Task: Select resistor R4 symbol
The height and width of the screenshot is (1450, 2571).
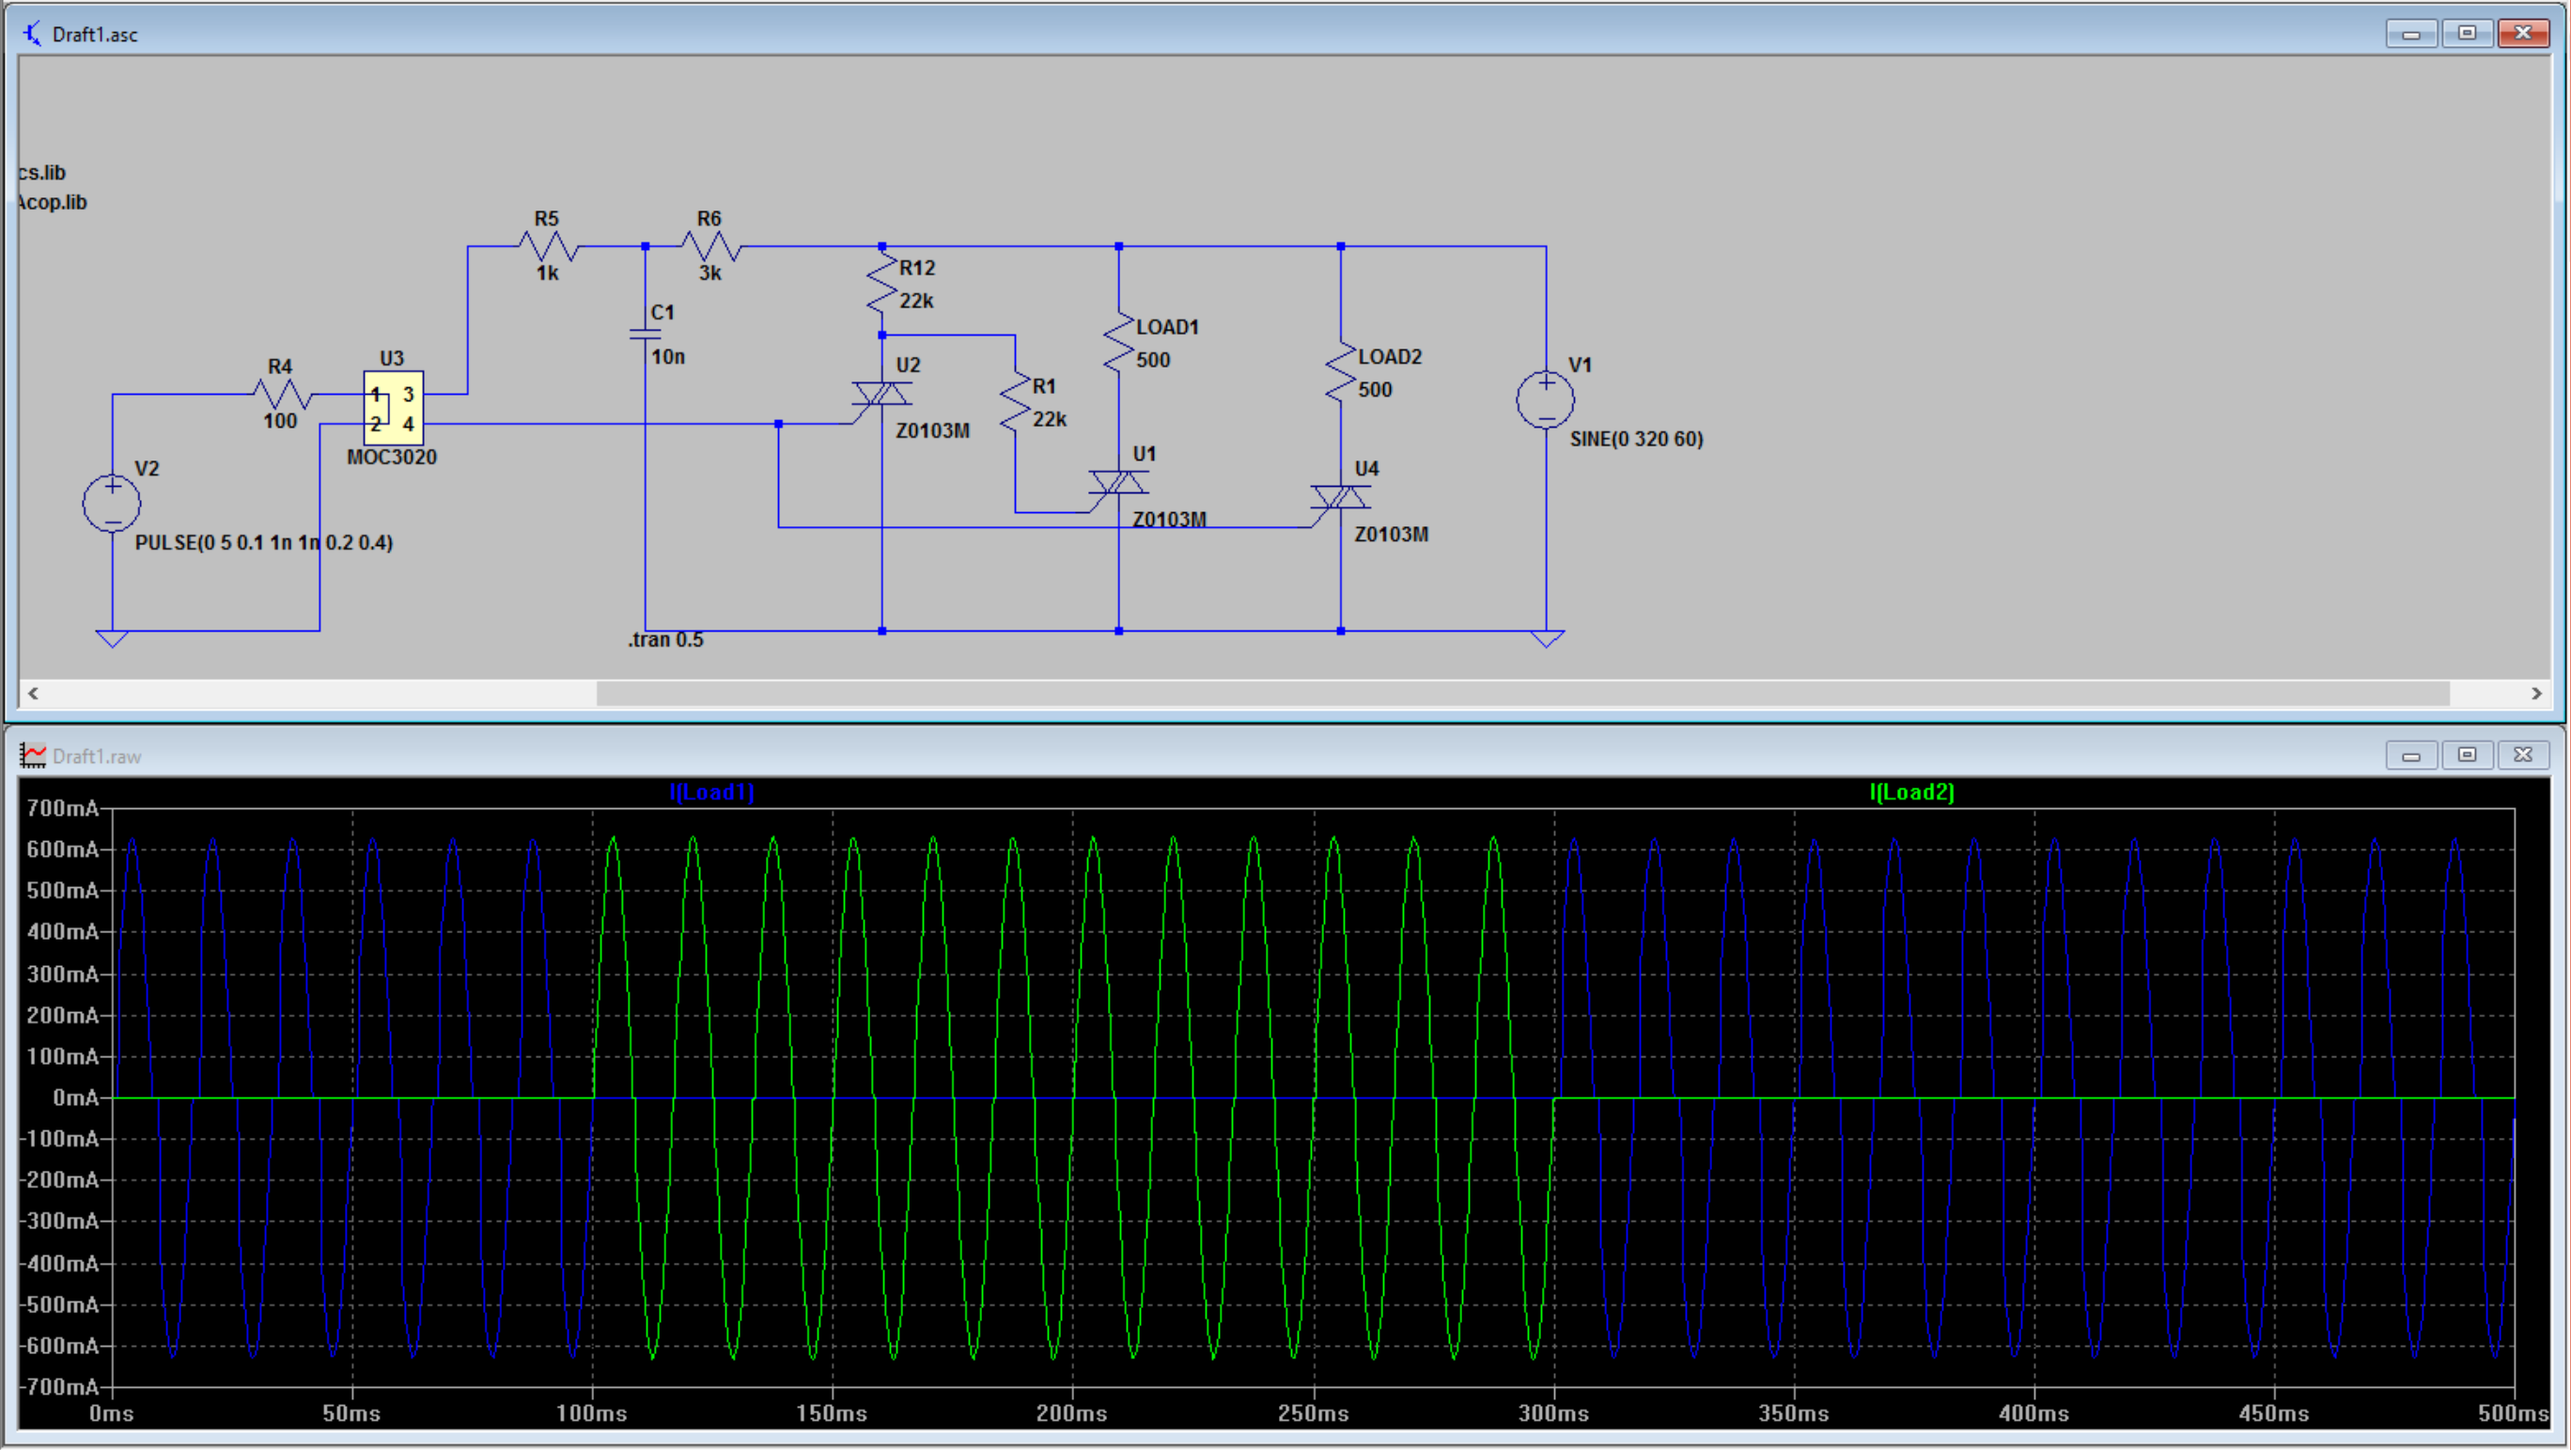Action: coord(284,394)
